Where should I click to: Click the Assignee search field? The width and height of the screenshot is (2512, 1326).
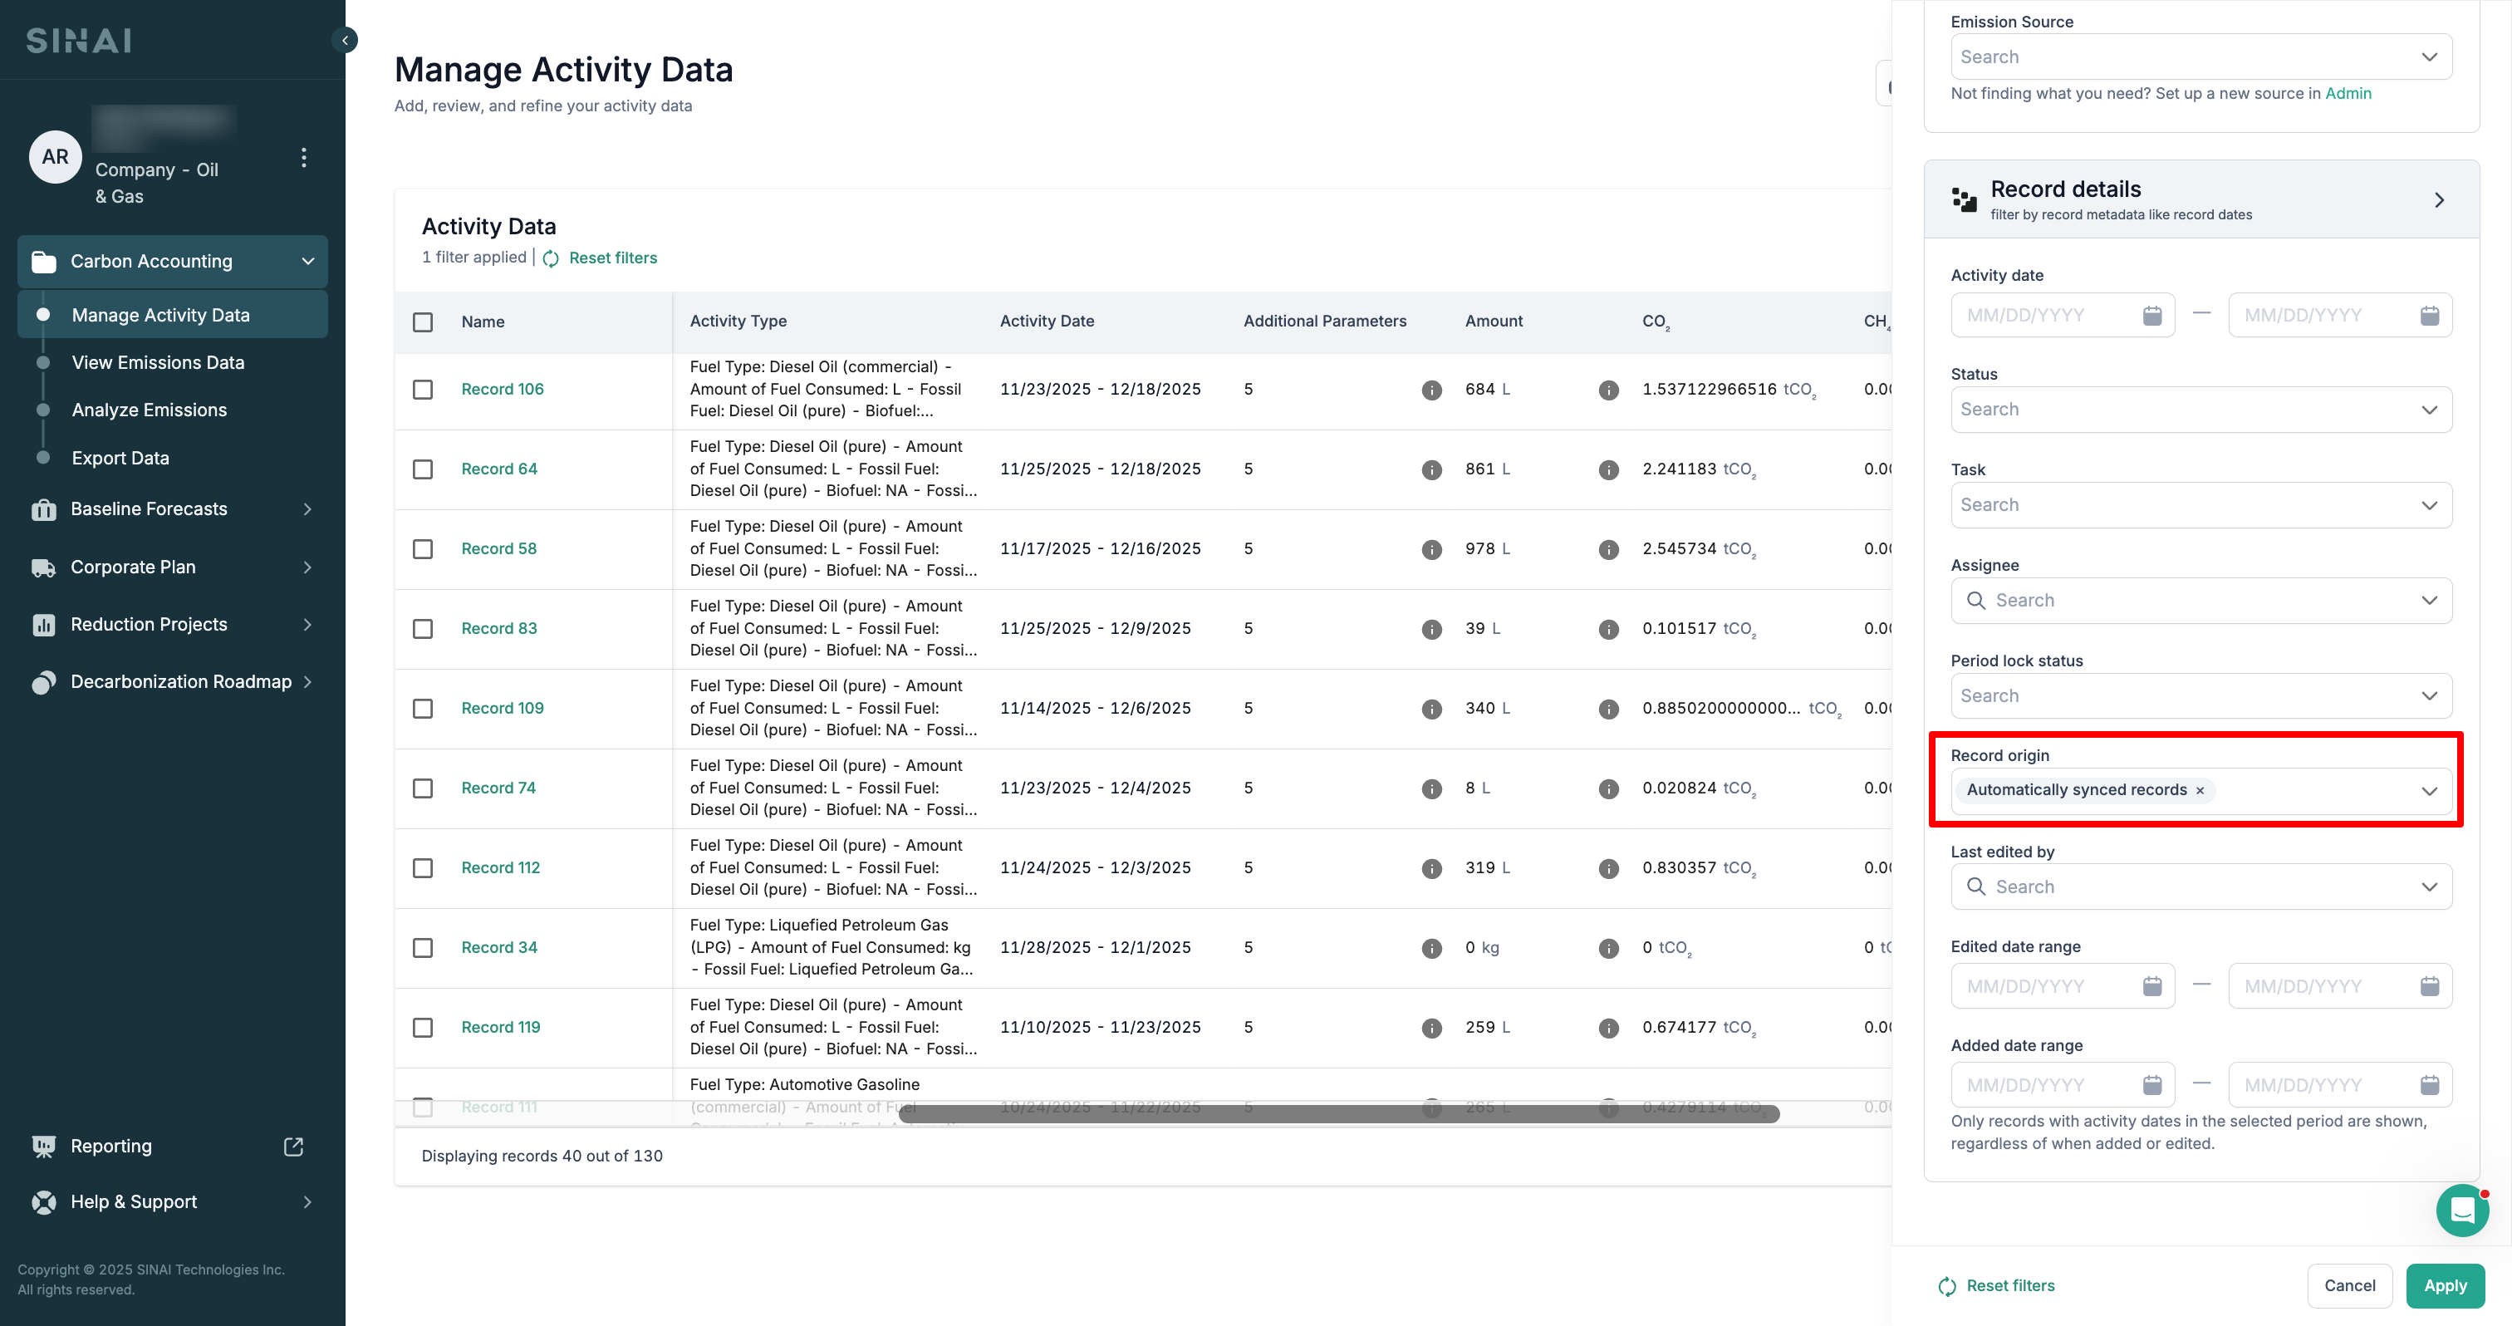(x=2200, y=601)
